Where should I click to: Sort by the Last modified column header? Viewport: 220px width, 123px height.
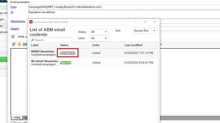(x=133, y=45)
